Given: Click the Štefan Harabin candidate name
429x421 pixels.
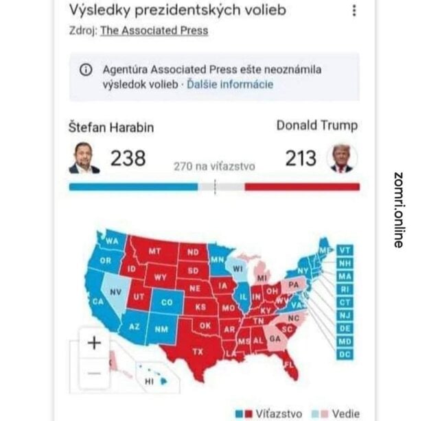Looking at the screenshot, I should pos(111,128).
